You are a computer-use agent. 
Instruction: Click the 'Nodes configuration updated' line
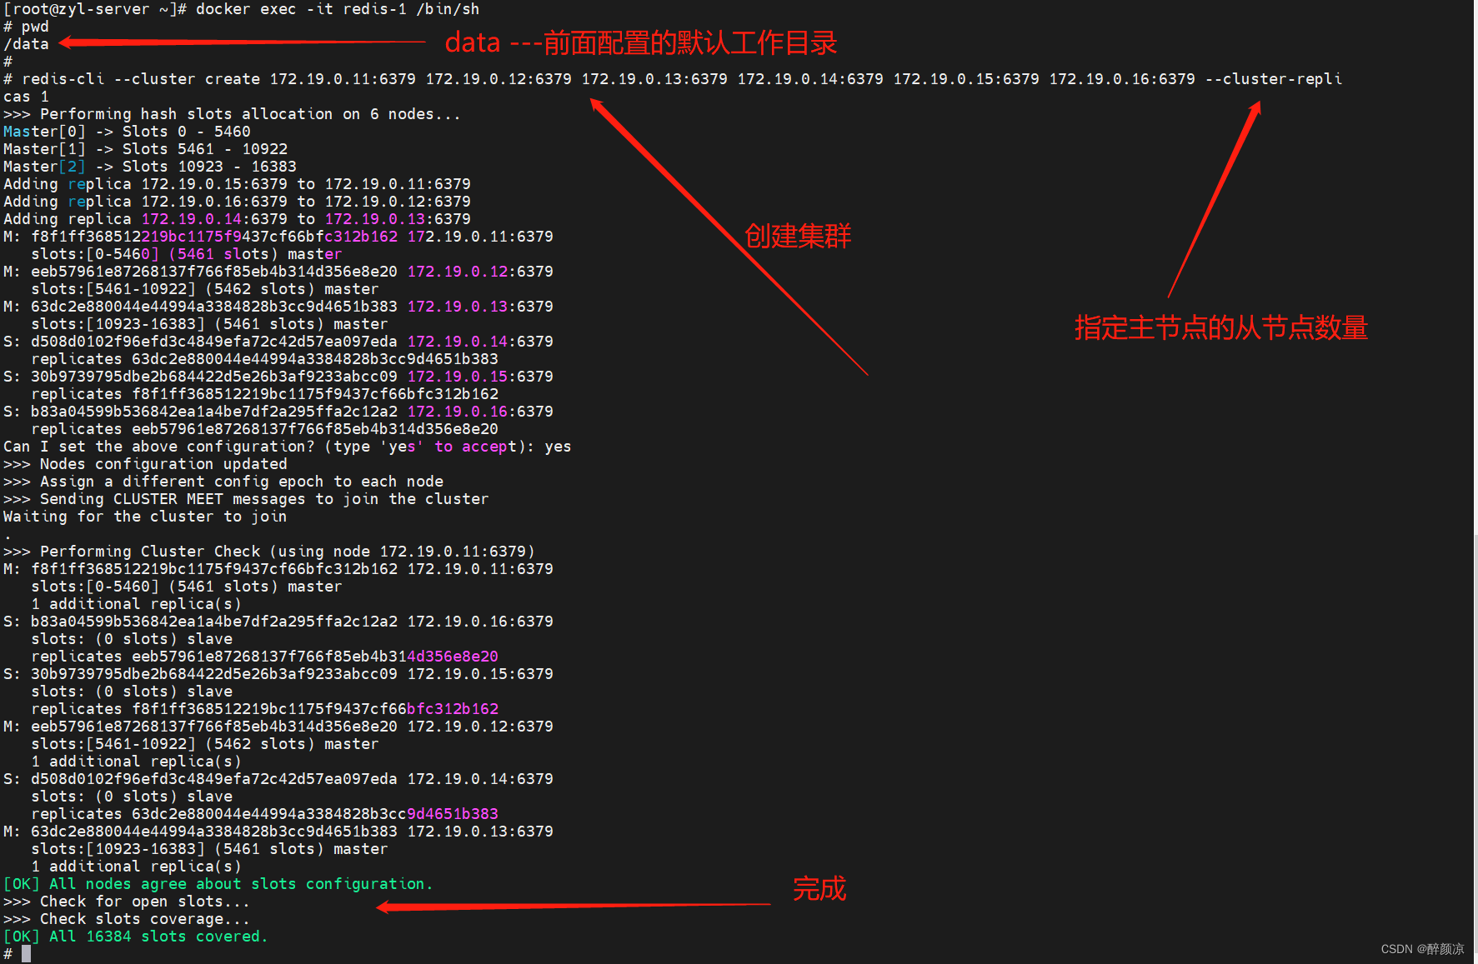(145, 464)
